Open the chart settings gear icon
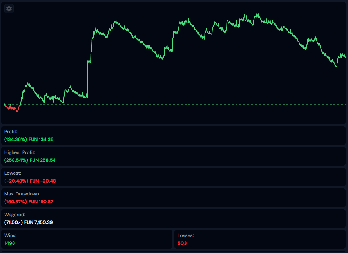The width and height of the screenshot is (348, 253). tap(9, 9)
